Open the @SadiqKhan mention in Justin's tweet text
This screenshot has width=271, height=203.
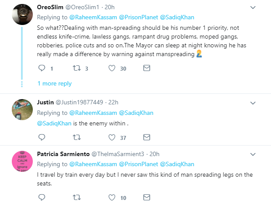(54, 124)
